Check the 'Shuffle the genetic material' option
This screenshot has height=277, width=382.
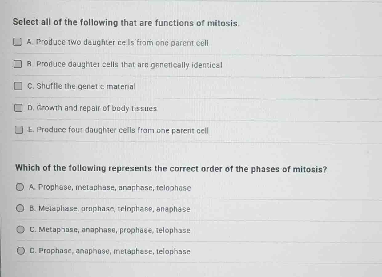(18, 86)
